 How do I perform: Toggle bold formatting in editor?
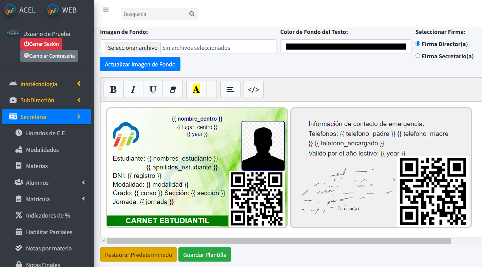pos(114,89)
